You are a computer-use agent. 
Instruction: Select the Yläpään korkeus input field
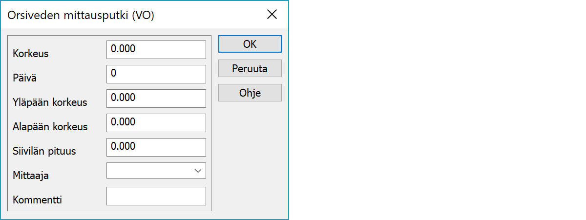point(156,98)
